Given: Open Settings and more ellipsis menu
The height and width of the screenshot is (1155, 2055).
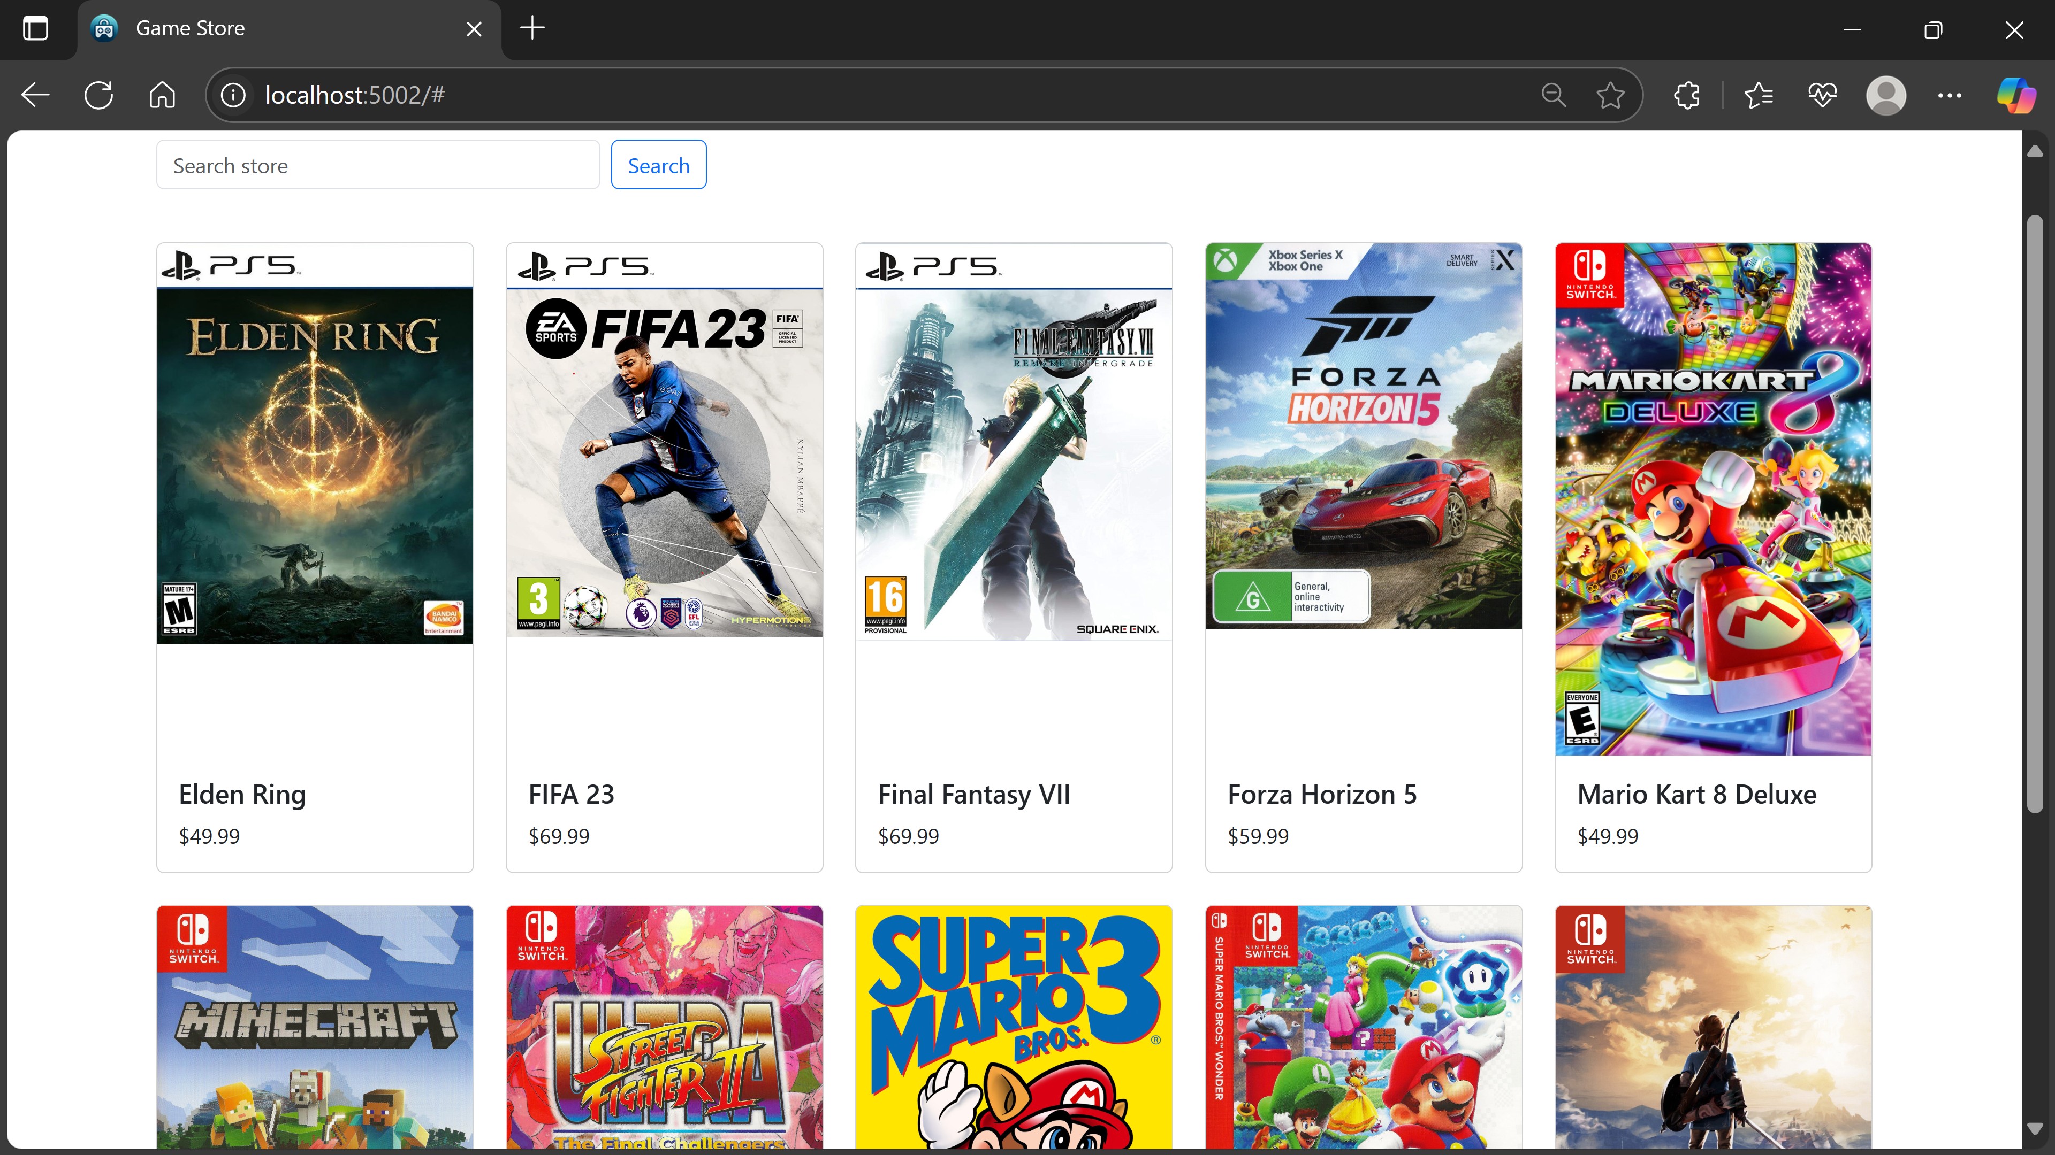Looking at the screenshot, I should (1950, 96).
